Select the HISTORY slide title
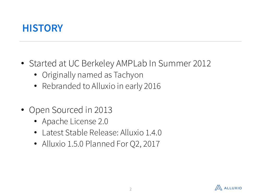Image resolution: width=261 pixels, height=196 pixels. coord(43,28)
